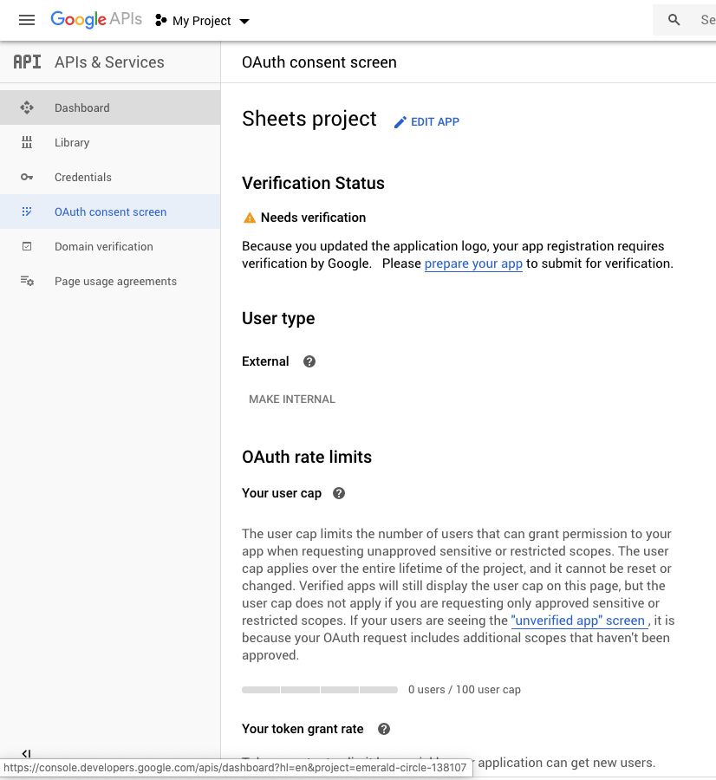Click the Credentials key icon
Image resolution: width=716 pixels, height=780 pixels.
[x=27, y=177]
